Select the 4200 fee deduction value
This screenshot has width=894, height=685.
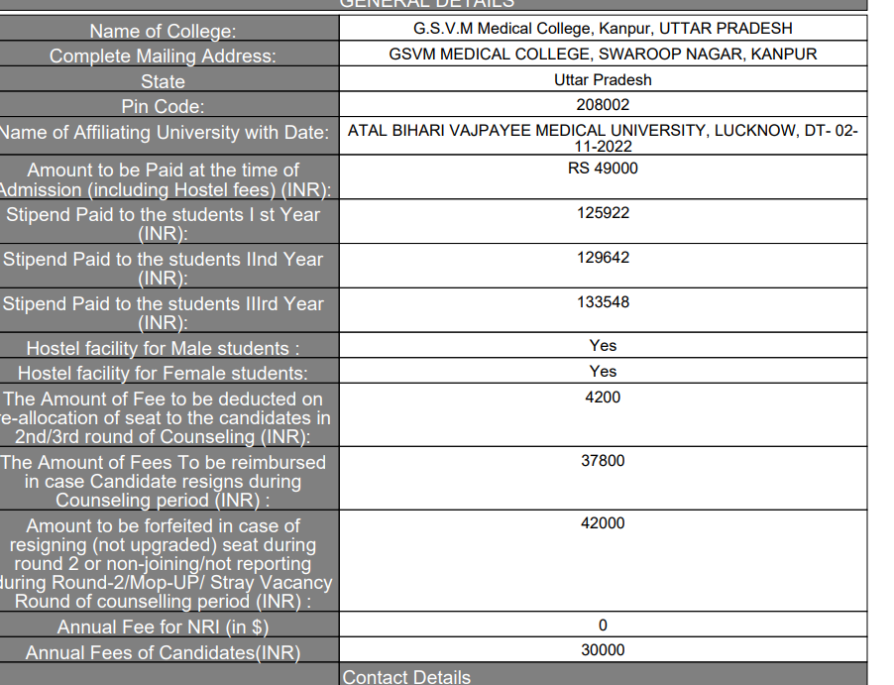tap(603, 398)
